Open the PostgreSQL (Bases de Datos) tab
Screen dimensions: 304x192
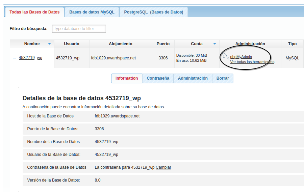click(153, 12)
